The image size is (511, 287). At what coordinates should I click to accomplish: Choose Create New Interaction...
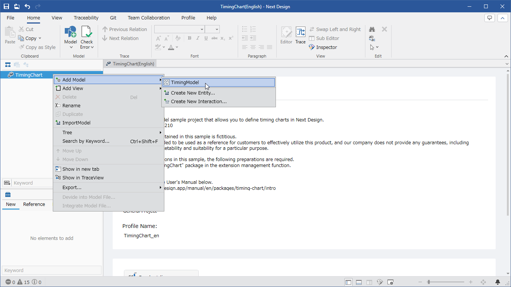tap(219, 101)
